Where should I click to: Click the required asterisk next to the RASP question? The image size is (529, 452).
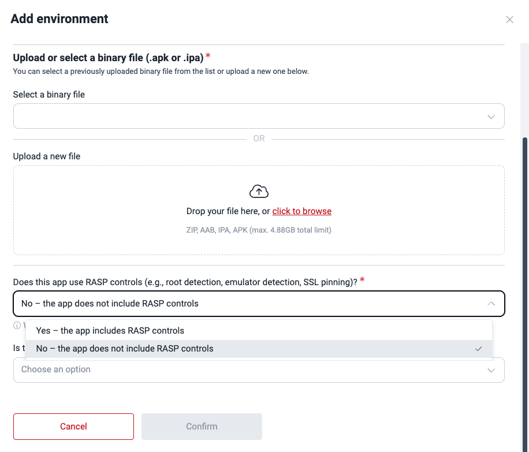[x=362, y=281]
